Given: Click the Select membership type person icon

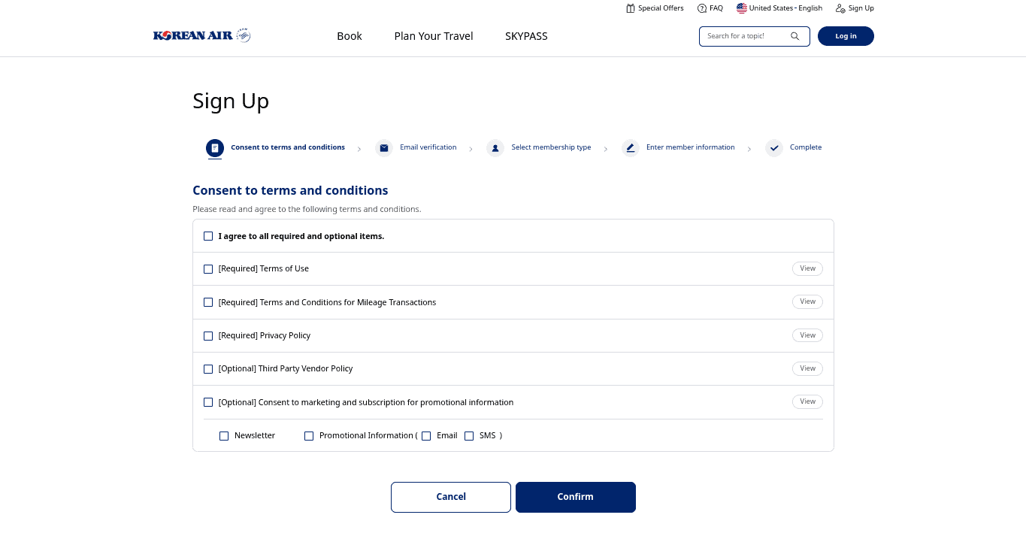Looking at the screenshot, I should click(495, 148).
